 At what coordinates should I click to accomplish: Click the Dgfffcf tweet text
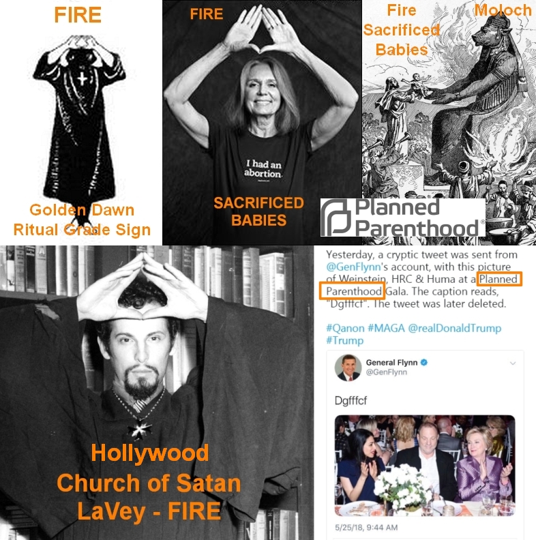tap(351, 400)
